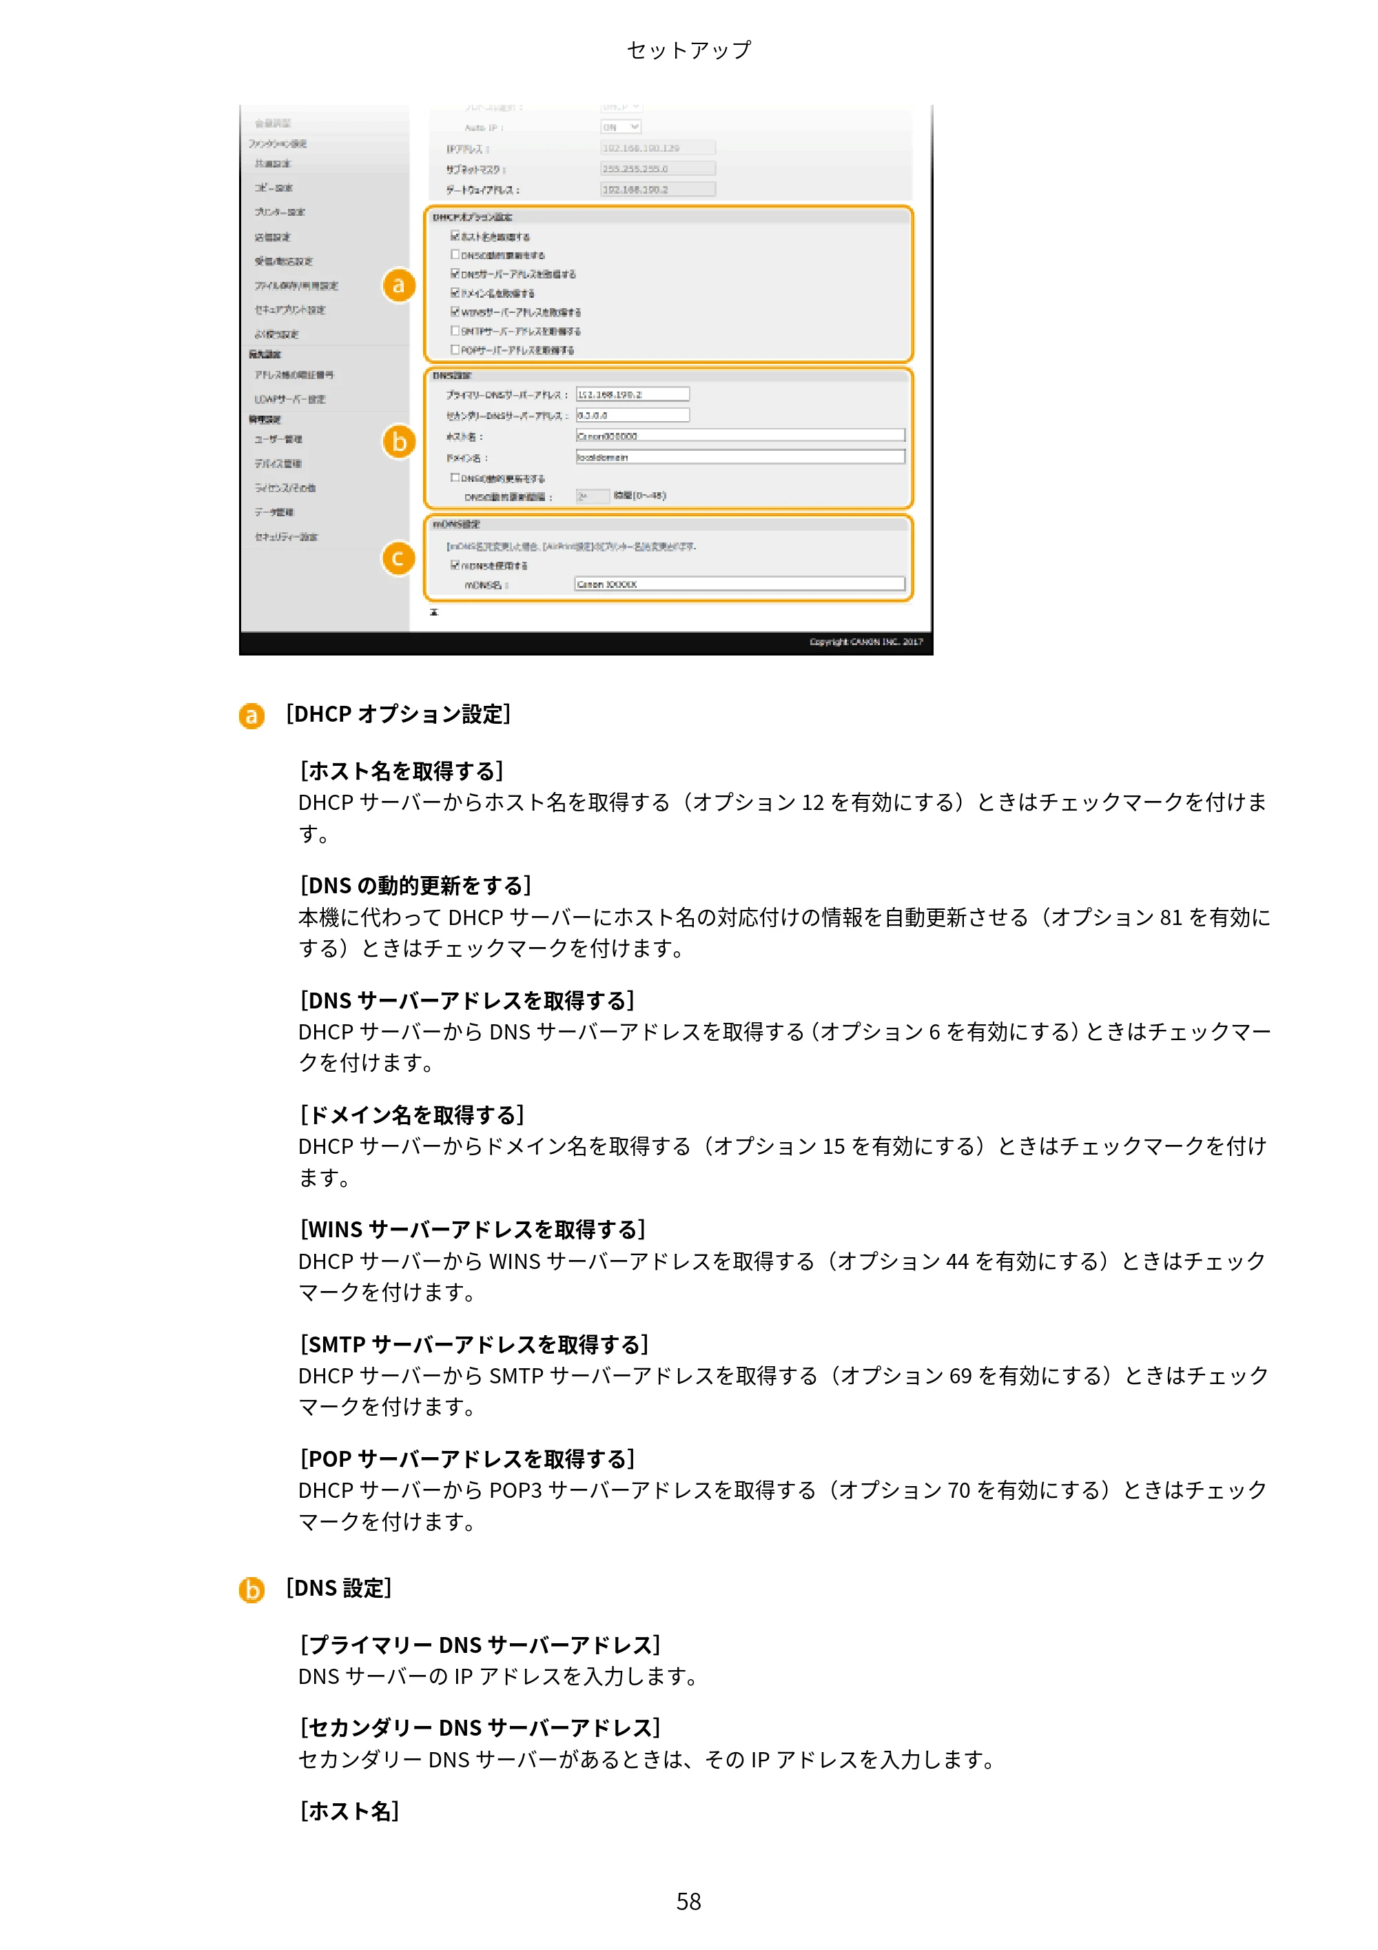This screenshot has height=1950, width=1378.
Task: Click the DNS dynamic update interval field
Action: click(x=593, y=496)
